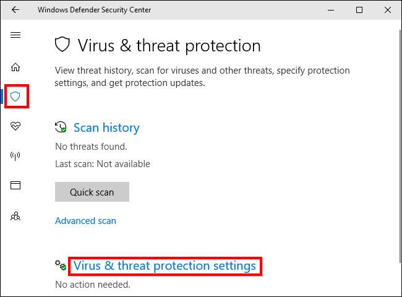This screenshot has height=297, width=402.
Task: Click the Scan history clock icon
Action: tap(61, 127)
